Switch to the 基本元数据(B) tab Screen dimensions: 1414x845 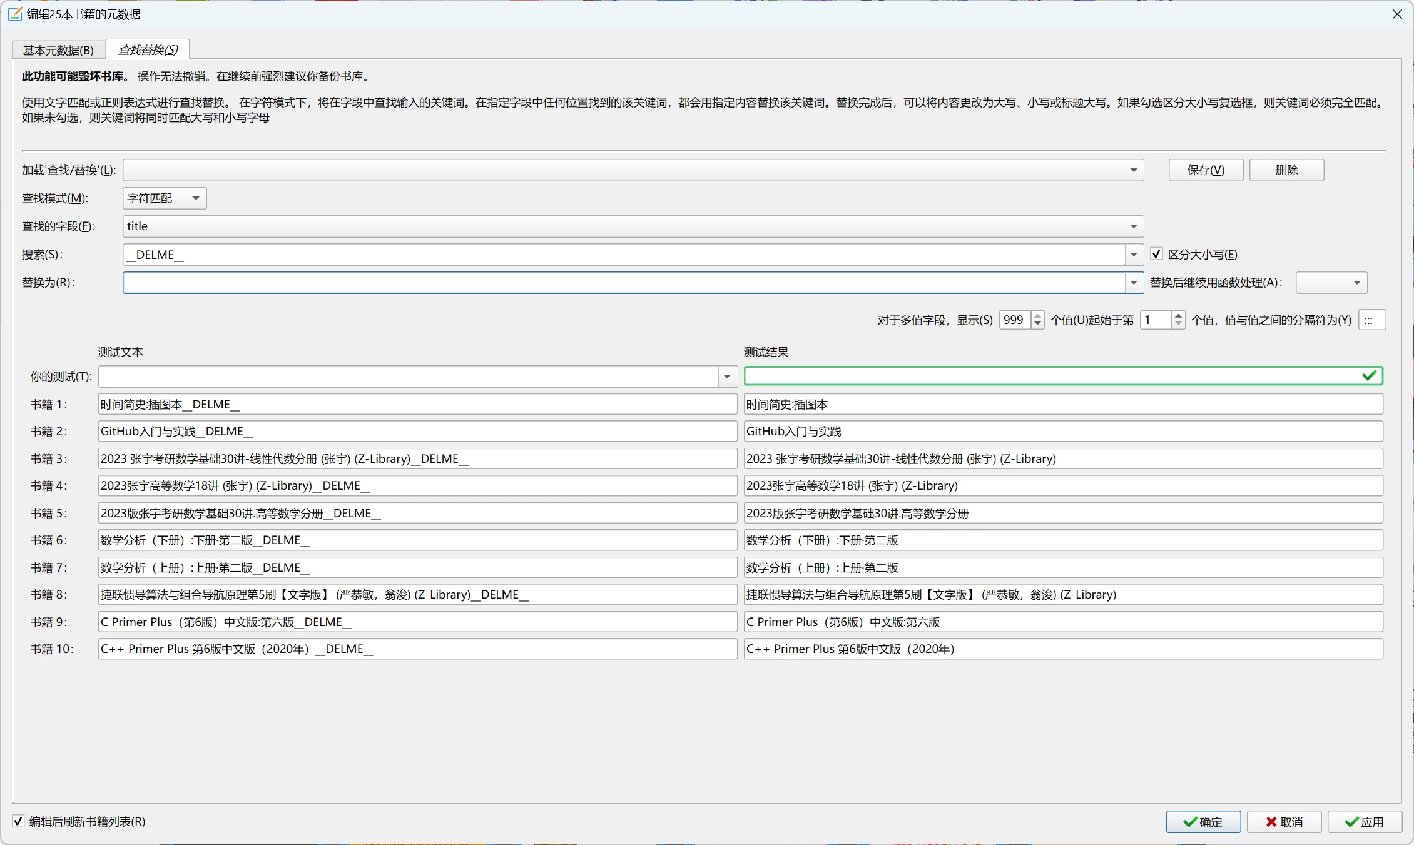(x=58, y=50)
